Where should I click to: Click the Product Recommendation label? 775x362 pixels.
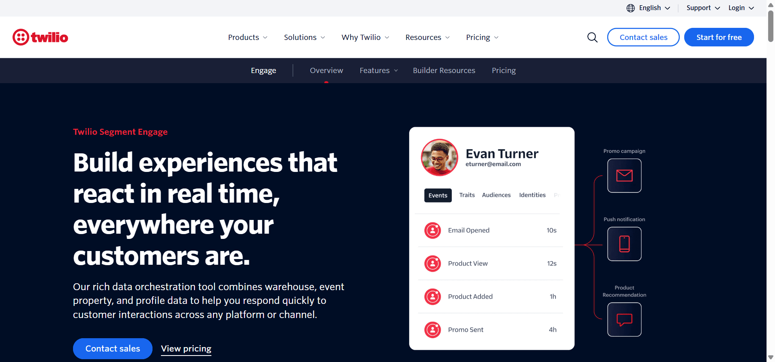[x=624, y=291]
